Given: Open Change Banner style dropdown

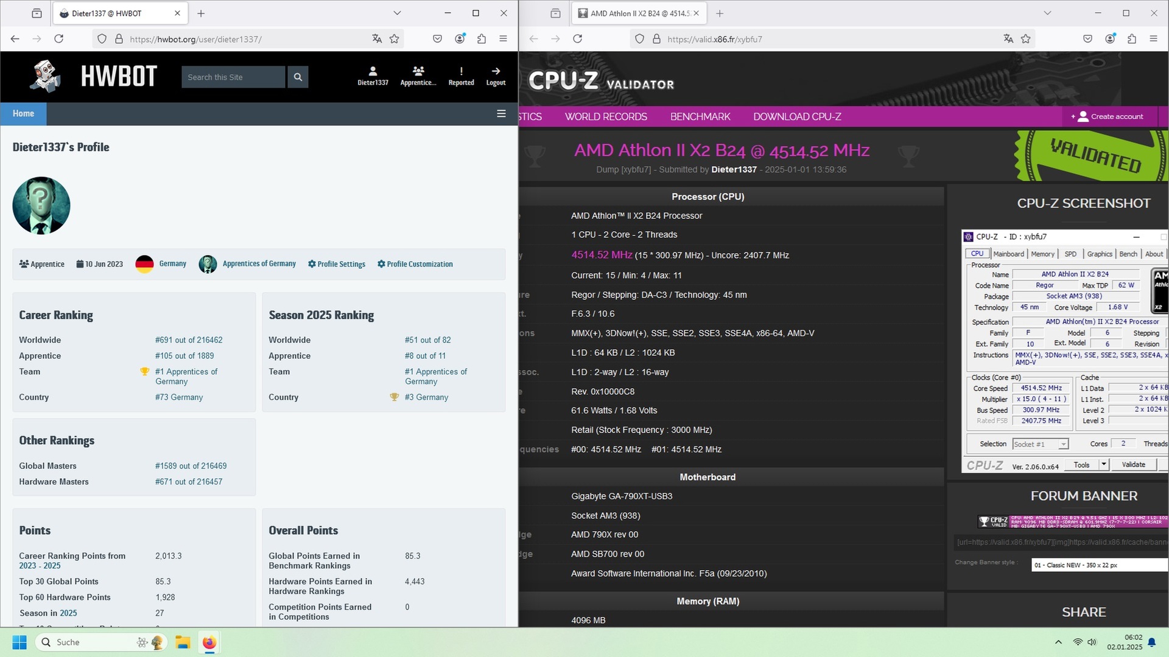Looking at the screenshot, I should click(x=1100, y=565).
